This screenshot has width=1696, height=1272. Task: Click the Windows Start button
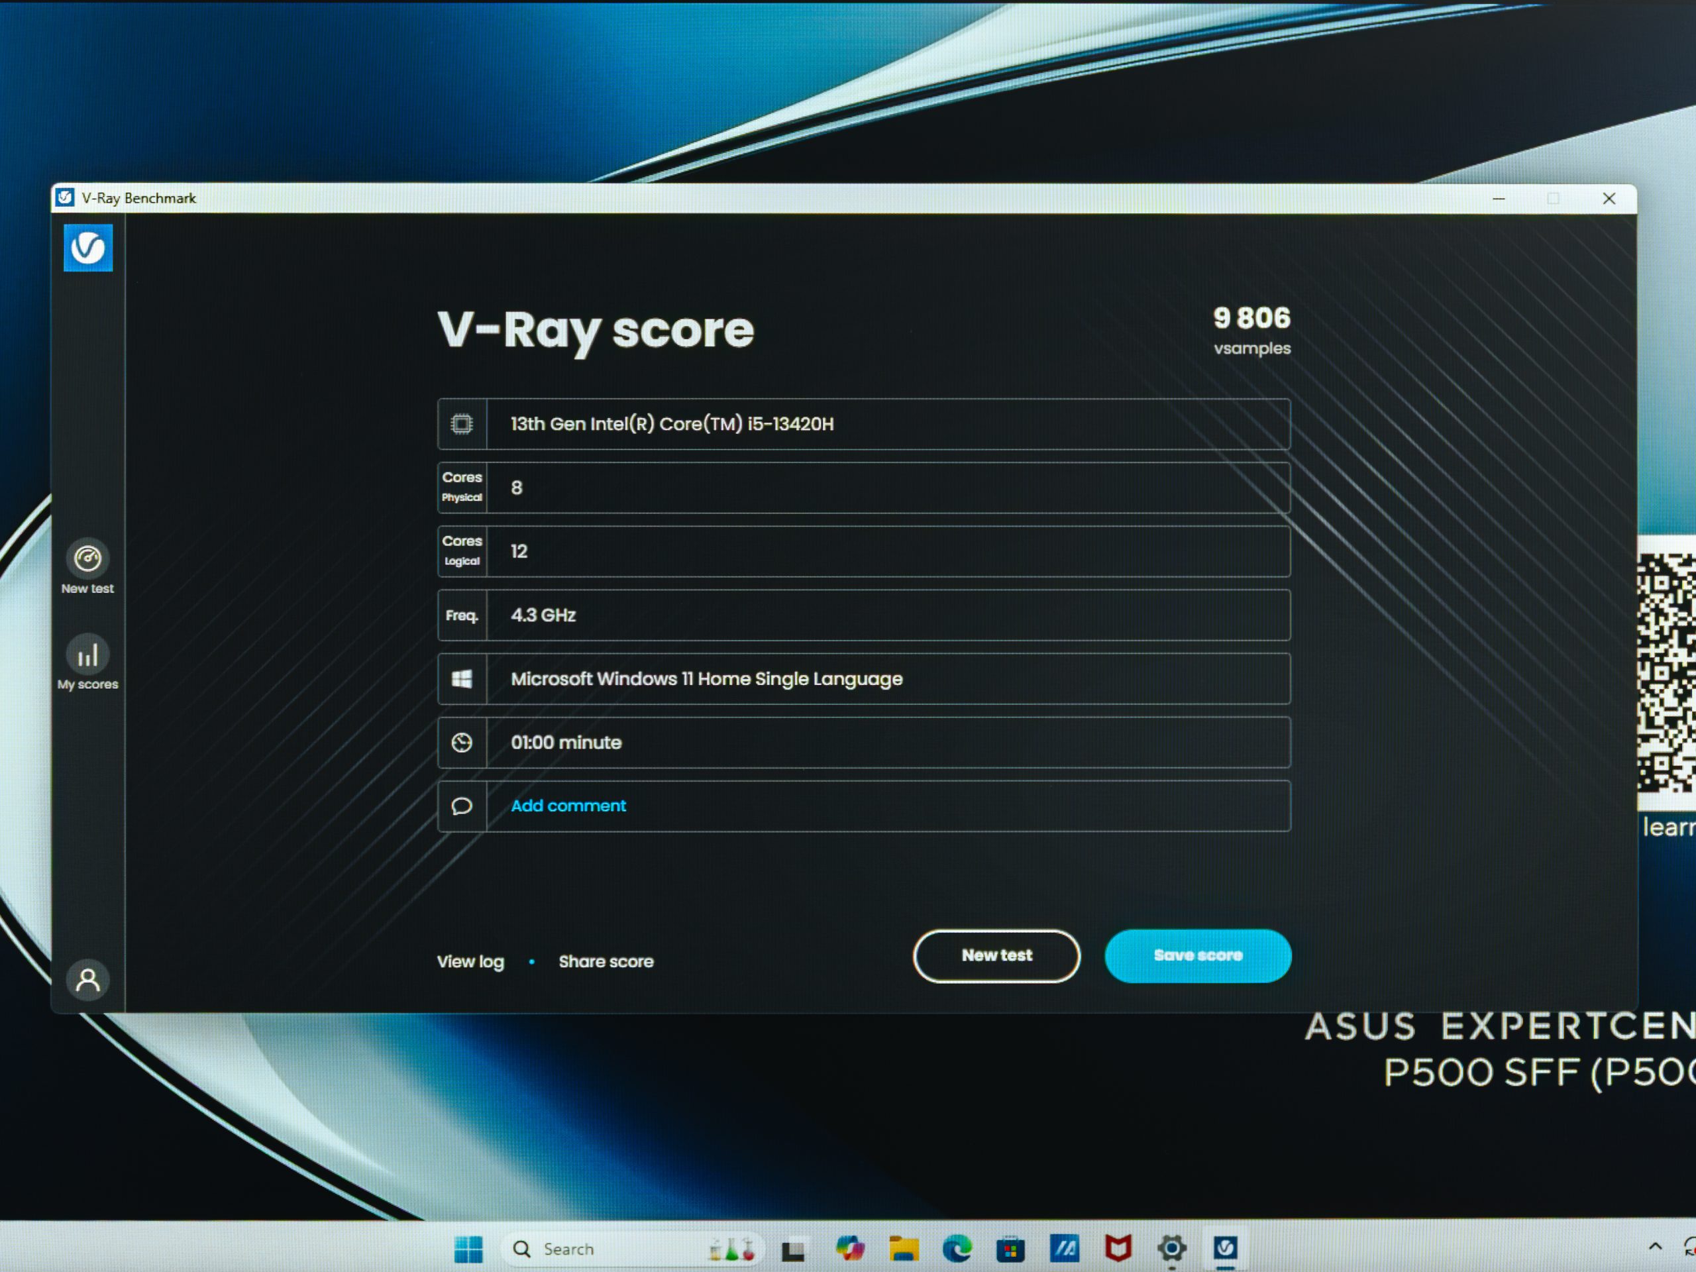point(468,1249)
